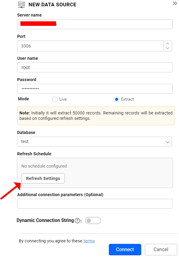This screenshot has width=179, height=258.
Task: Click the Port field showing 3306
Action: click(90, 46)
